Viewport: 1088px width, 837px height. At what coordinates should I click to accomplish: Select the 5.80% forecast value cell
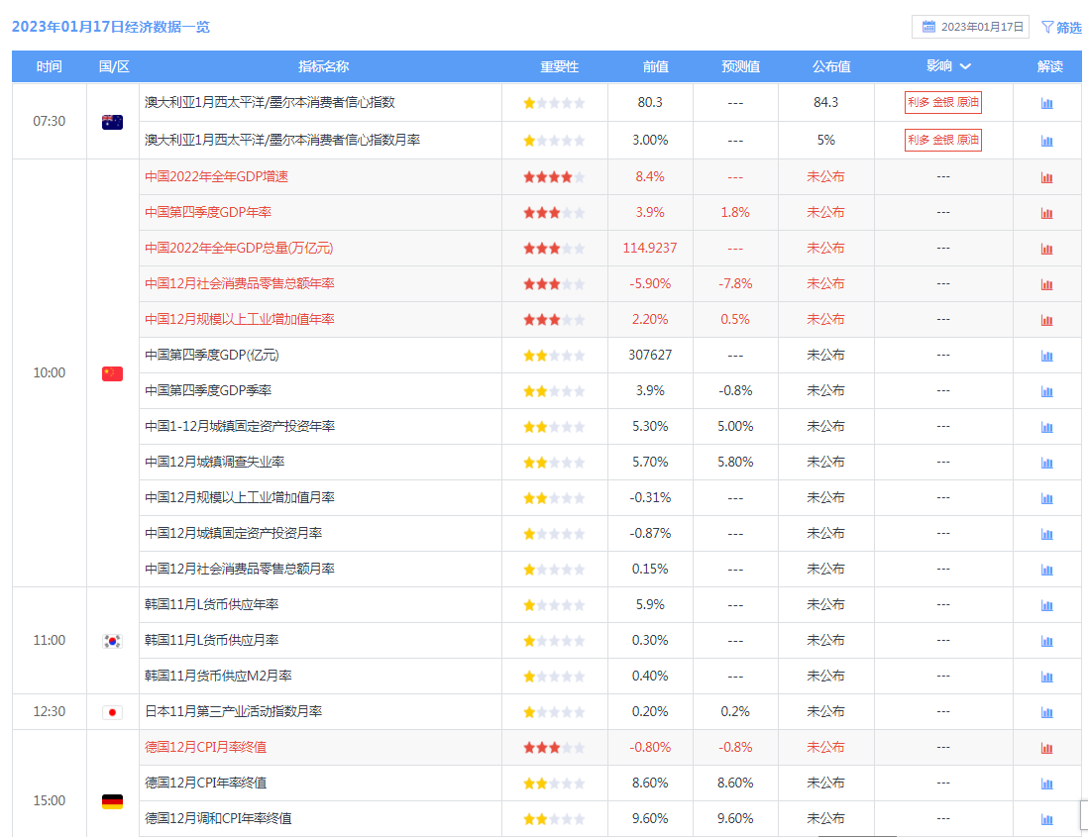(735, 462)
